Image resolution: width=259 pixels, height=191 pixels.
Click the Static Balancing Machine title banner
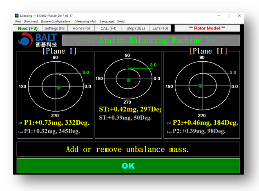[151, 40]
